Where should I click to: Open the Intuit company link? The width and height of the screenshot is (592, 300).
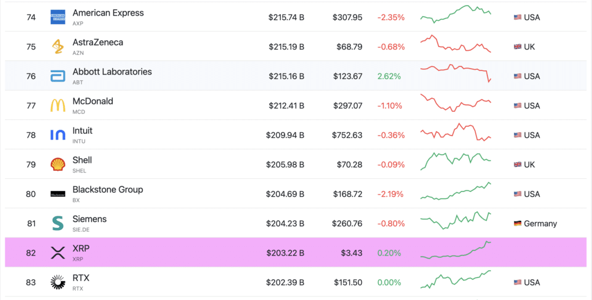[x=82, y=130]
